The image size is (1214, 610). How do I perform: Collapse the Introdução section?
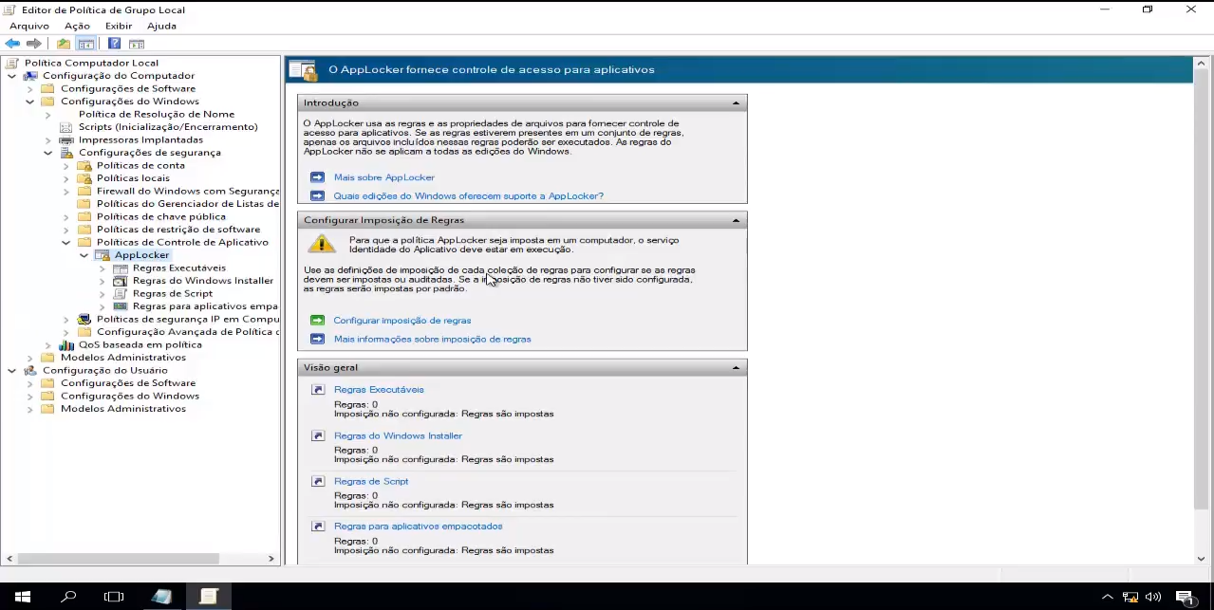(736, 102)
